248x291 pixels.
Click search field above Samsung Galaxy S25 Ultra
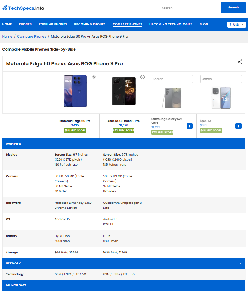[x=172, y=79]
